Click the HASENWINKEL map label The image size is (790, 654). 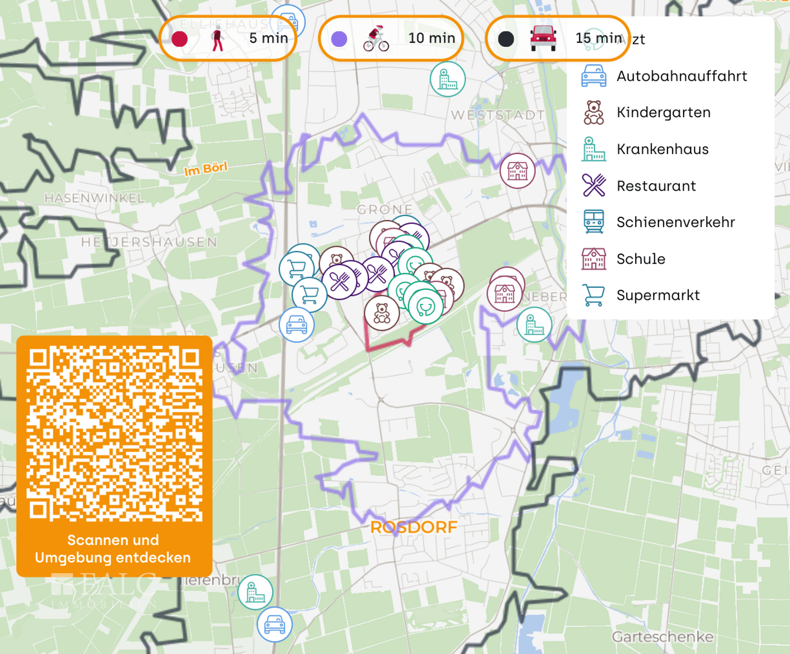coord(94,198)
